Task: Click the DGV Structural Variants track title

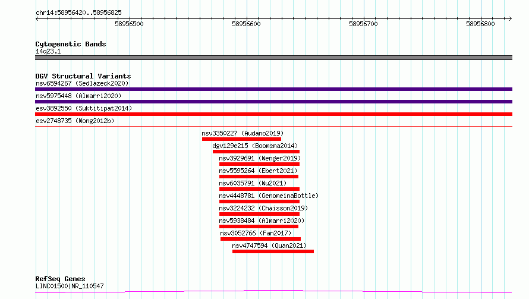Action: 83,76
